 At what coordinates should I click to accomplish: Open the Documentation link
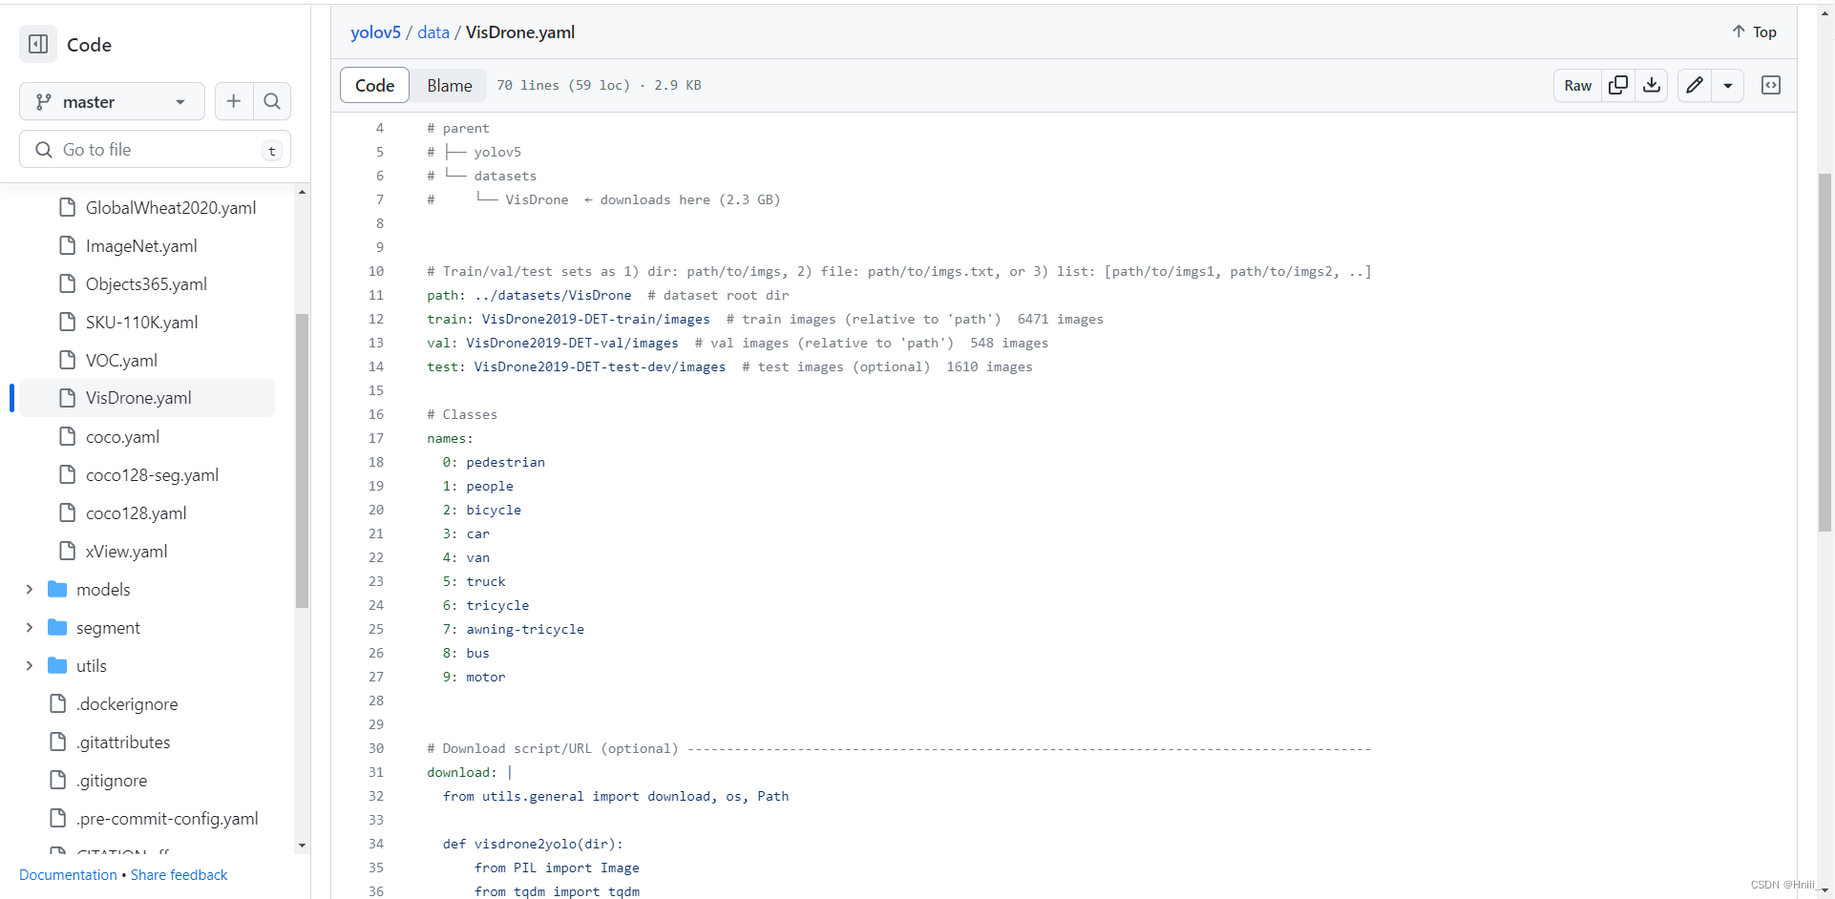[68, 874]
